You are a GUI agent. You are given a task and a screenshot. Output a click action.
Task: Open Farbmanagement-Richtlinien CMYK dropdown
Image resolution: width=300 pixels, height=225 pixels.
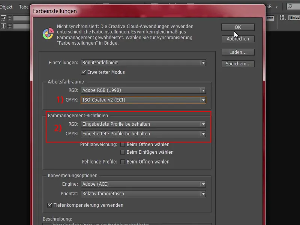tap(143, 134)
